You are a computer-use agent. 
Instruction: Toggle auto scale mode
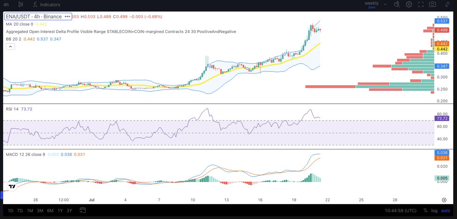[x=446, y=210]
